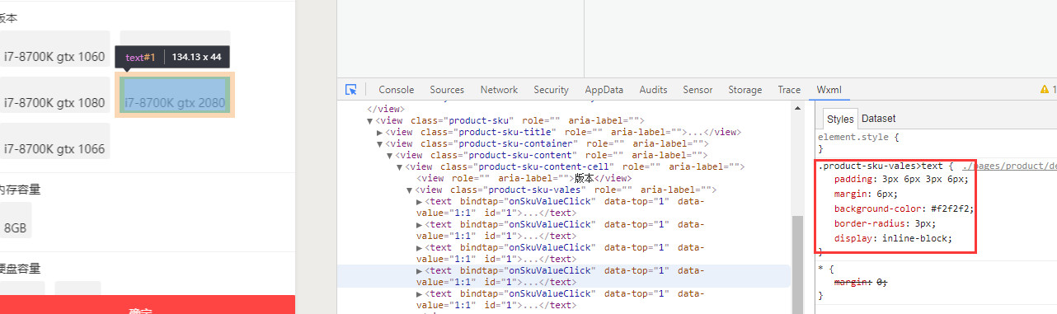Open the Storage tab
The image size is (1057, 314).
tap(745, 90)
